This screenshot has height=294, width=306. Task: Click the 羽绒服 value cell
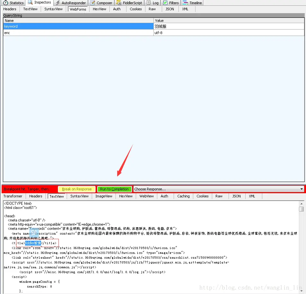pyautogui.click(x=229, y=26)
